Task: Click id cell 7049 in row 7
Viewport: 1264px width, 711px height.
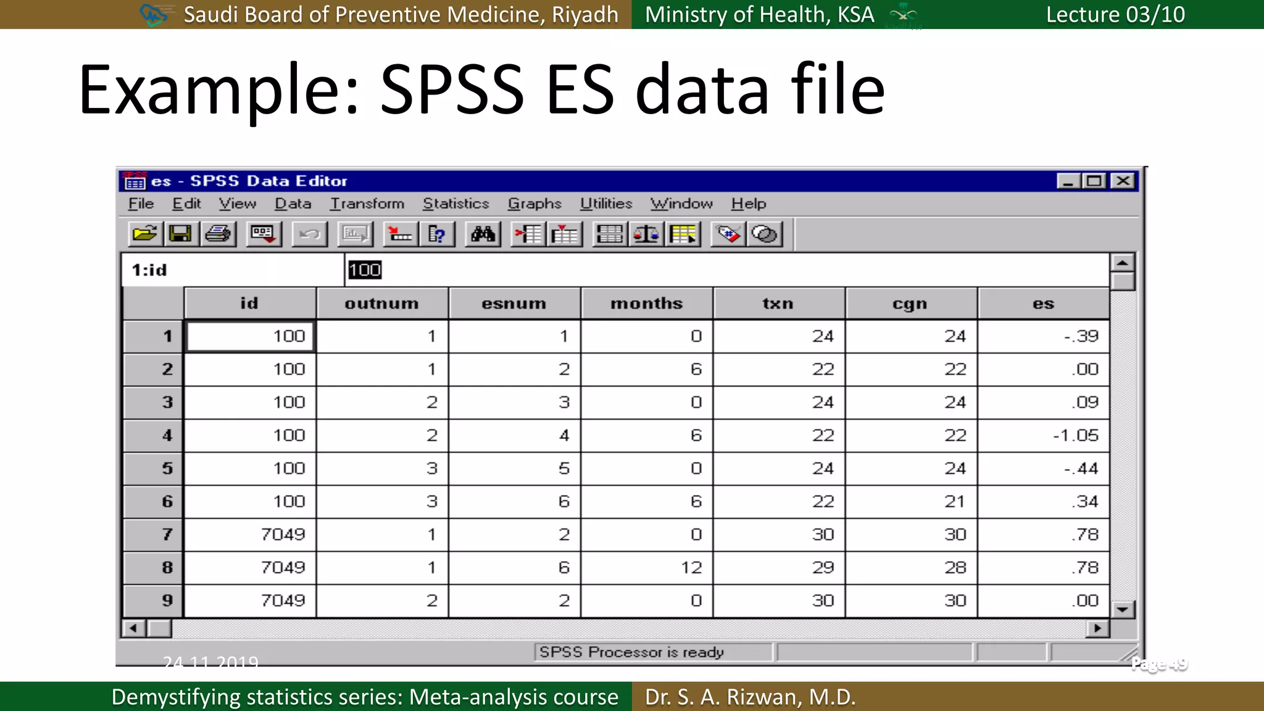Action: point(250,534)
